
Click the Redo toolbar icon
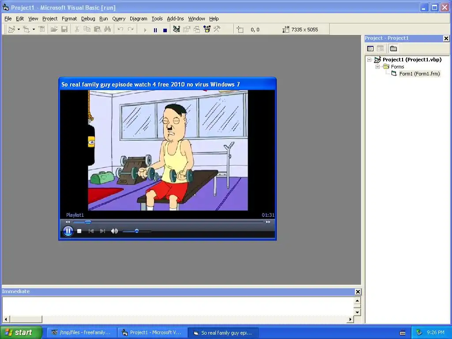point(131,30)
